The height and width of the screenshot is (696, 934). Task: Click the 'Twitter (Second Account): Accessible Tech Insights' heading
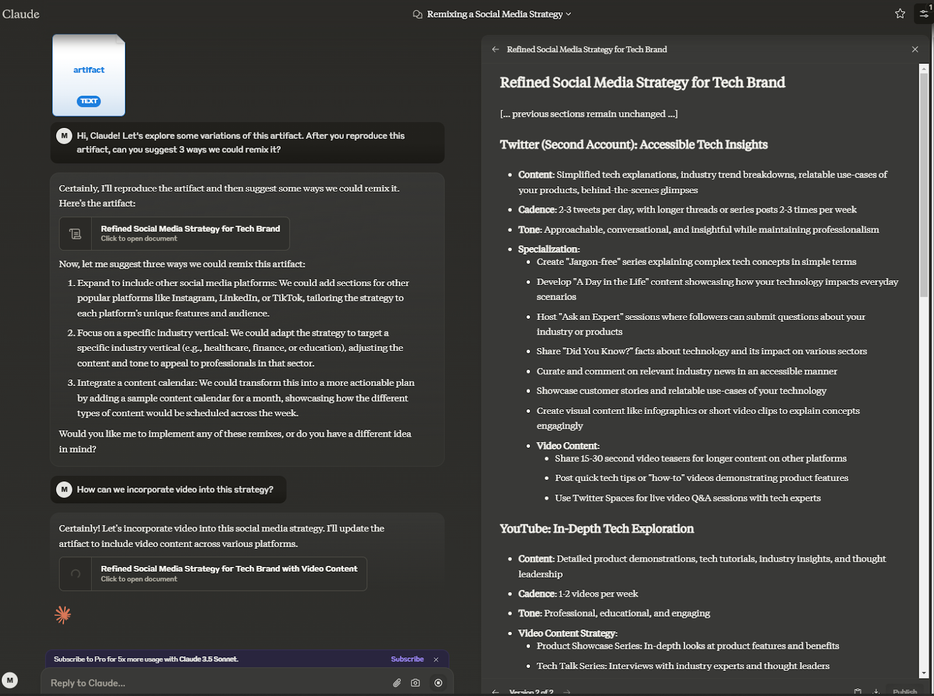click(633, 145)
